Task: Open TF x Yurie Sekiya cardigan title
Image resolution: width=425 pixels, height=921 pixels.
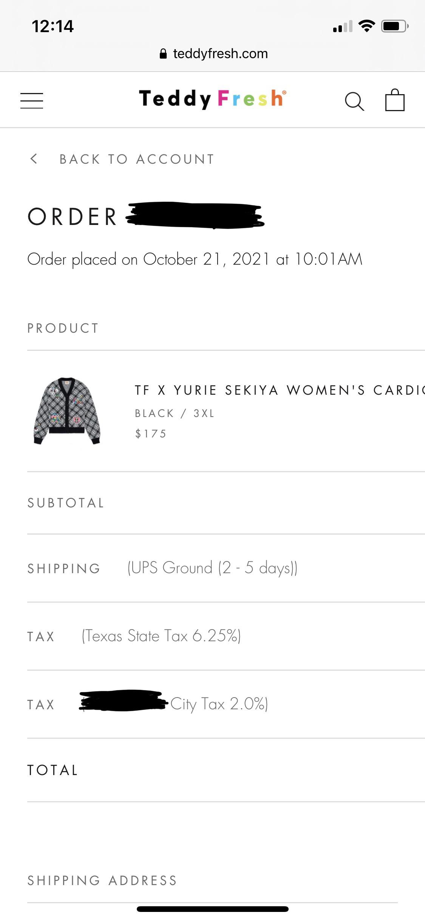Action: (280, 390)
